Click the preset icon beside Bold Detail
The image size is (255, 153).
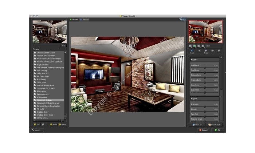35,79
